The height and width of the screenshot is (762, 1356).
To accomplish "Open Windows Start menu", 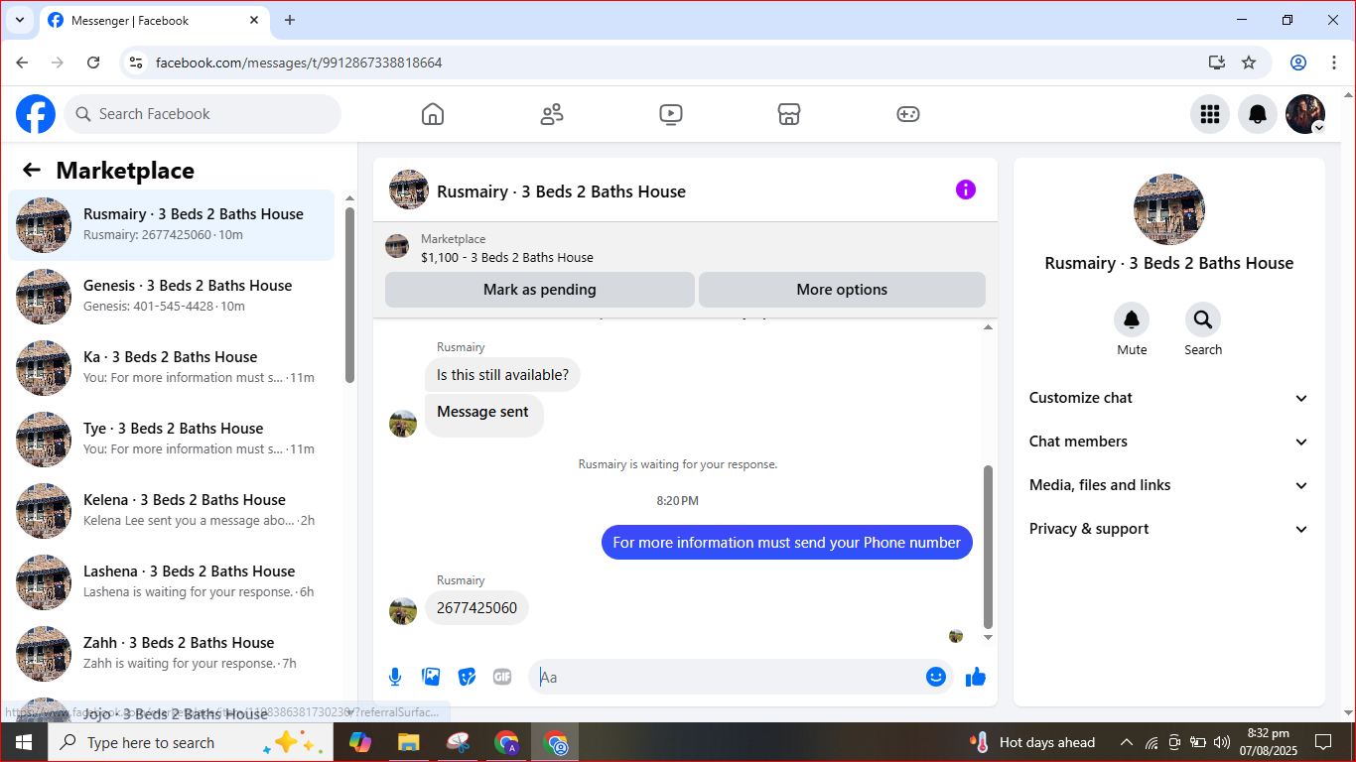I will pos(23,742).
